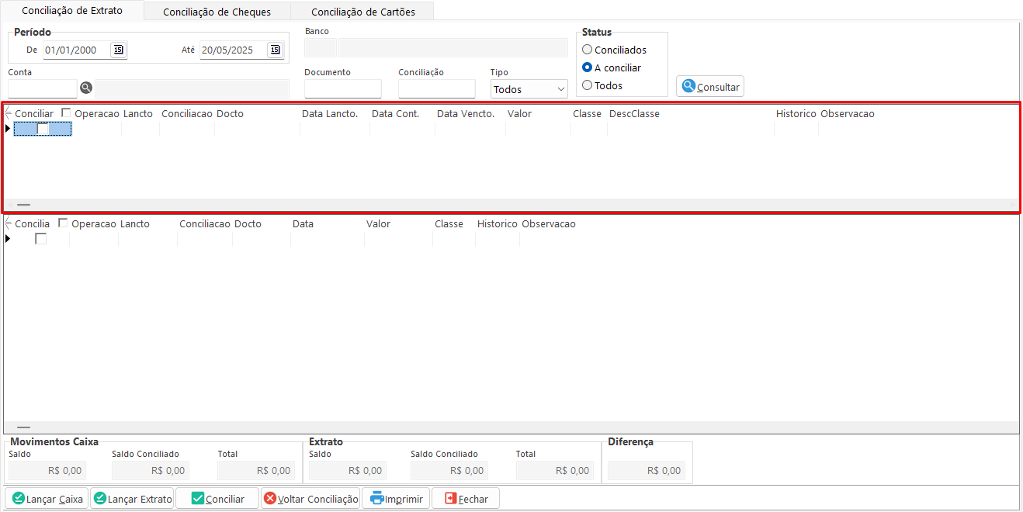Click the Documento input field
The image size is (1023, 512).
pyautogui.click(x=342, y=88)
